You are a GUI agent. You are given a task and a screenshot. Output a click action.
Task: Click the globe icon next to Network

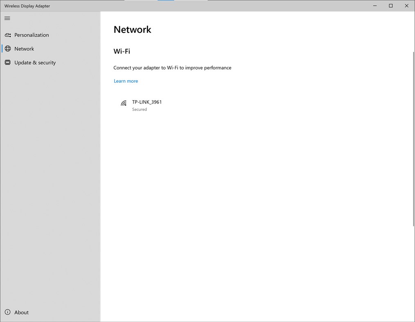8,48
